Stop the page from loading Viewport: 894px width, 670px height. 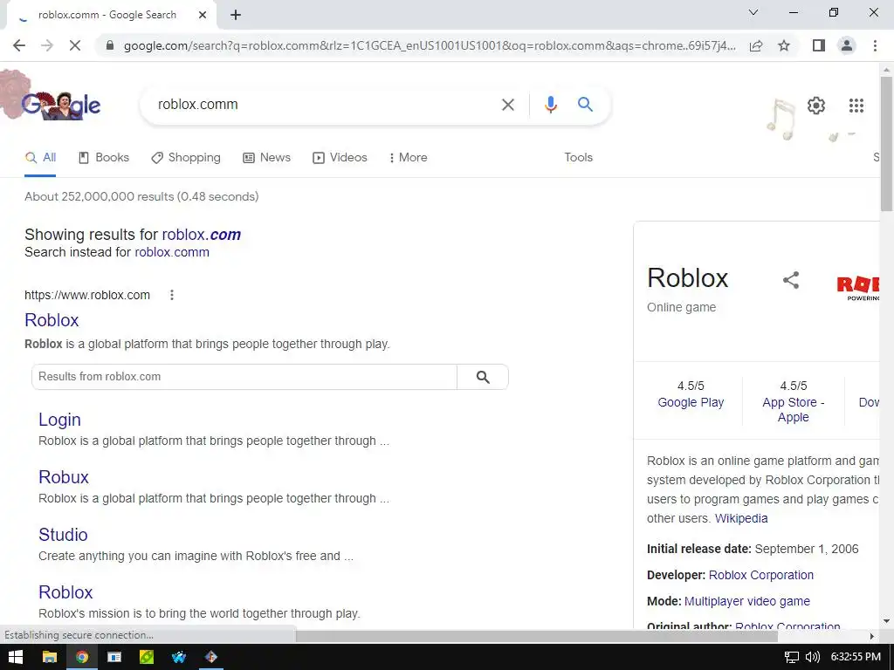tap(75, 45)
